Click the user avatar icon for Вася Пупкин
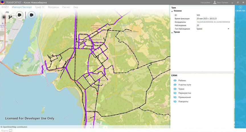246x132 pixels. click(x=215, y=2)
